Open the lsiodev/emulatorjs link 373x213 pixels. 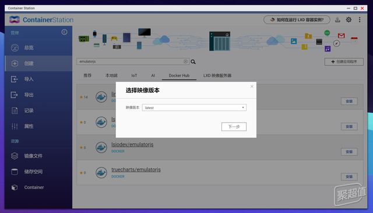click(132, 145)
